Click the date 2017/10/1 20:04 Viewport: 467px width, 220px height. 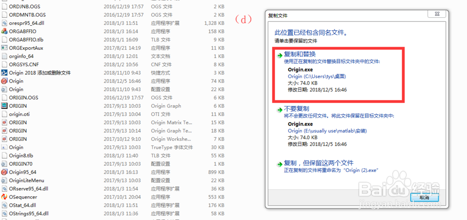(x=121, y=197)
